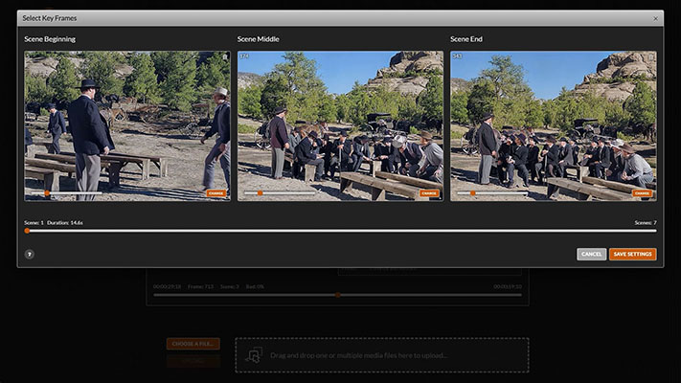Click the 'Scene End' heading
Screen dimensions: 681x383
pyautogui.click(x=466, y=39)
